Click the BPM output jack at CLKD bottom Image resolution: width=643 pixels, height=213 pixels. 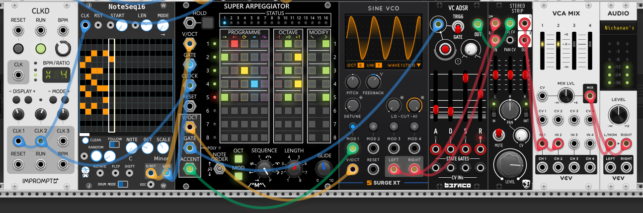(63, 165)
